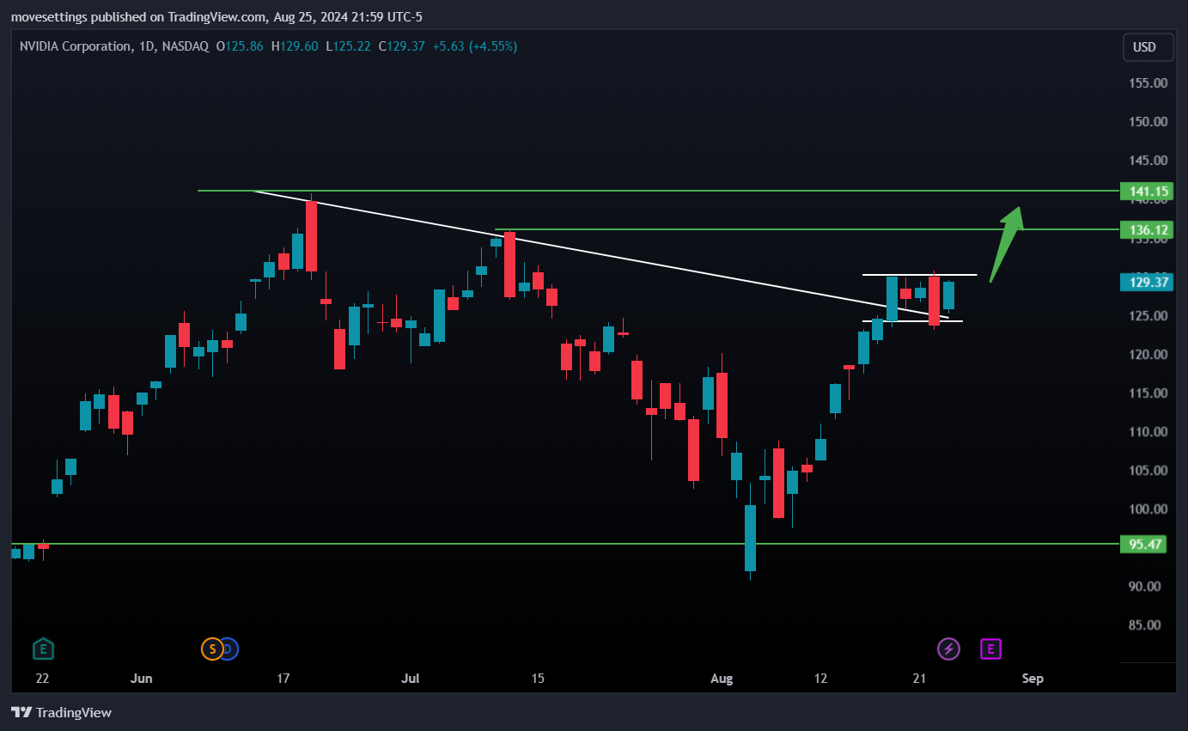The width and height of the screenshot is (1188, 731).
Task: Click the 155.00 price axis label
Action: [1148, 83]
